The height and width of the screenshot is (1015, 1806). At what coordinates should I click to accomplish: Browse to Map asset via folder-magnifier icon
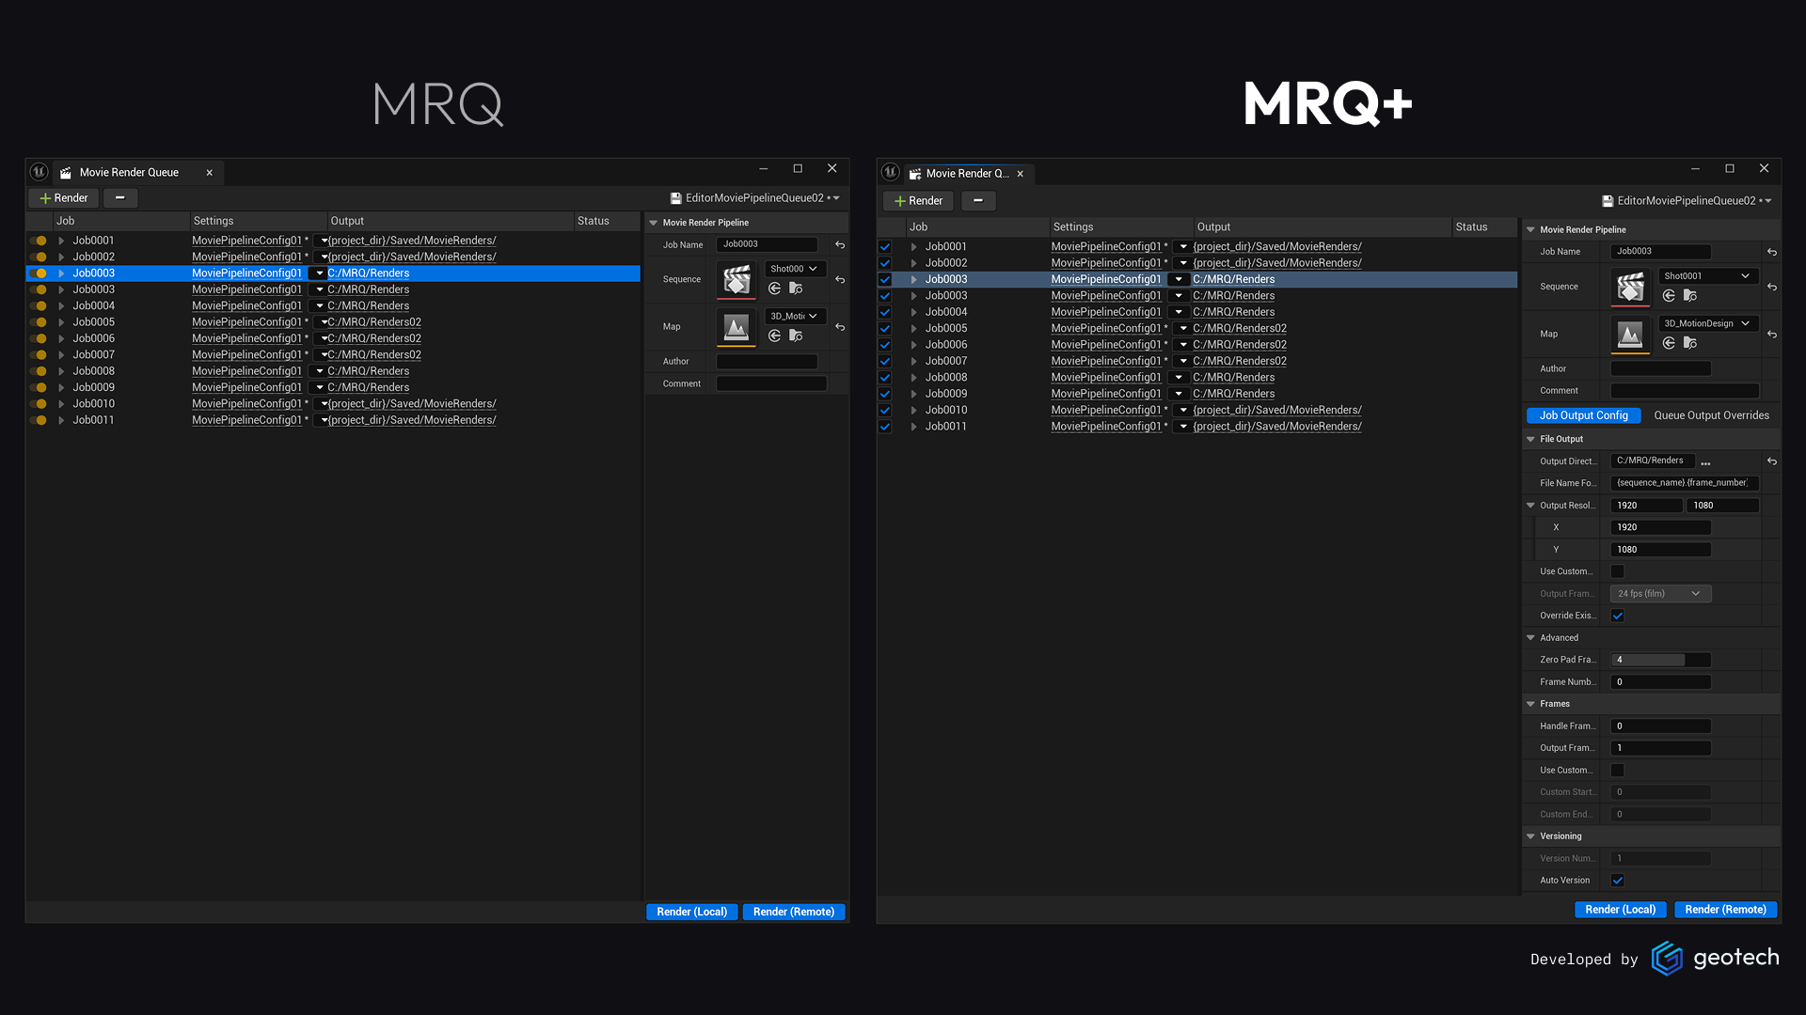coord(1689,343)
